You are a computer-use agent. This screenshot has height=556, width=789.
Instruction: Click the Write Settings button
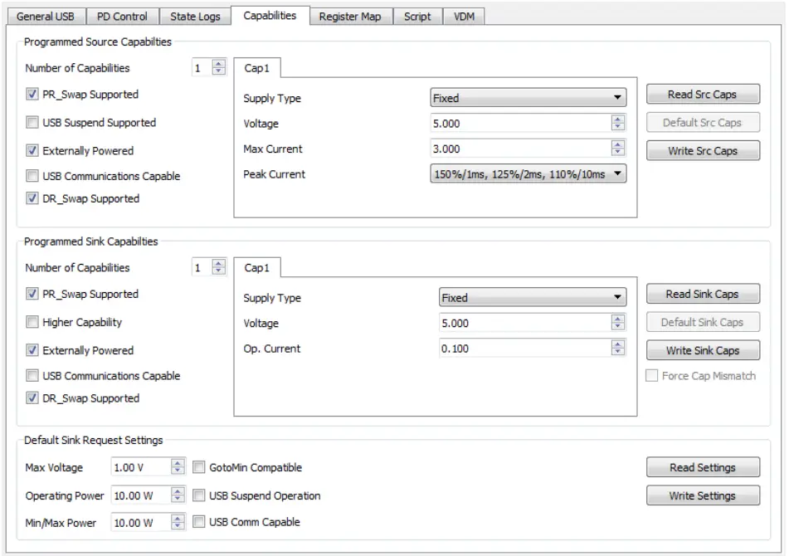coord(702,496)
